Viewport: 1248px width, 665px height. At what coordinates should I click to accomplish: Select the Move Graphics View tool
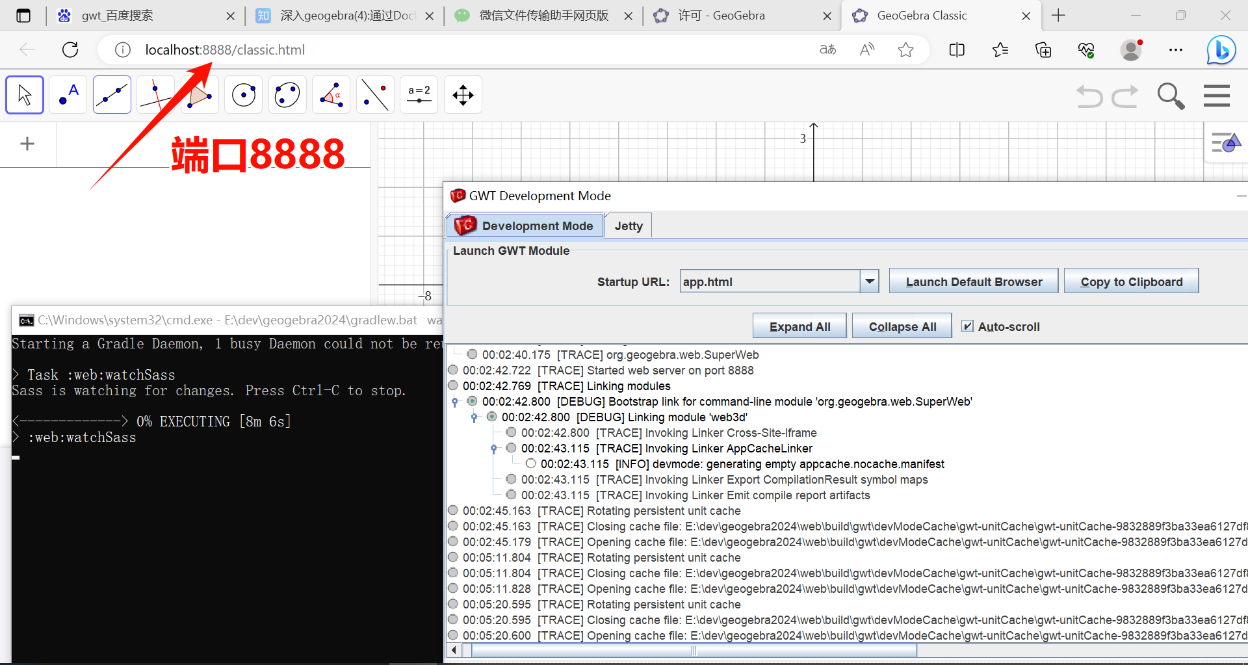pyautogui.click(x=463, y=95)
